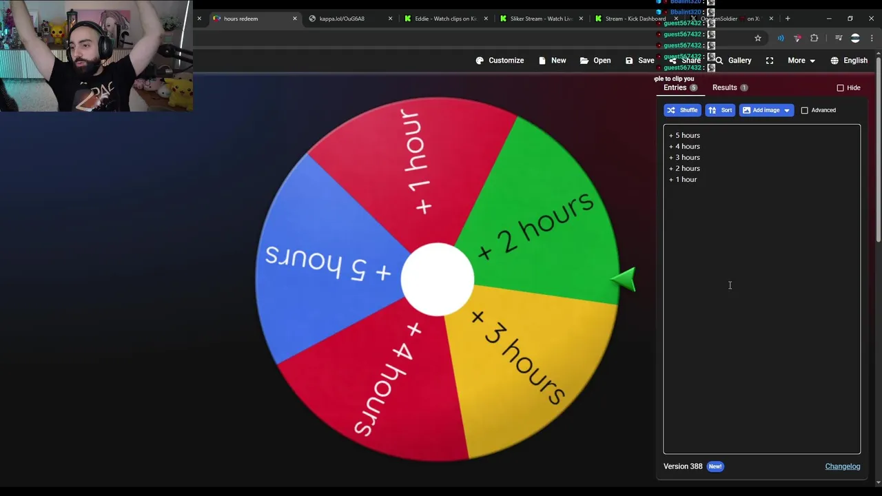Create a New wheel
The width and height of the screenshot is (882, 496).
click(x=552, y=61)
